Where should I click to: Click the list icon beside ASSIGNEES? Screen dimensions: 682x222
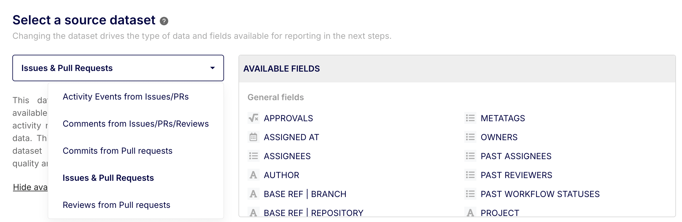tap(253, 156)
